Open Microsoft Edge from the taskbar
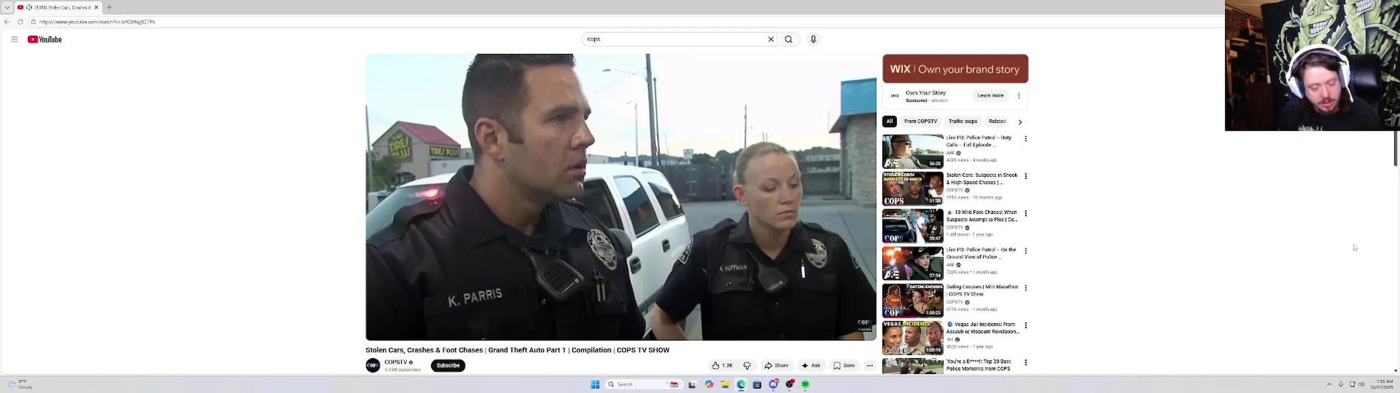The image size is (1400, 393). coord(741,384)
